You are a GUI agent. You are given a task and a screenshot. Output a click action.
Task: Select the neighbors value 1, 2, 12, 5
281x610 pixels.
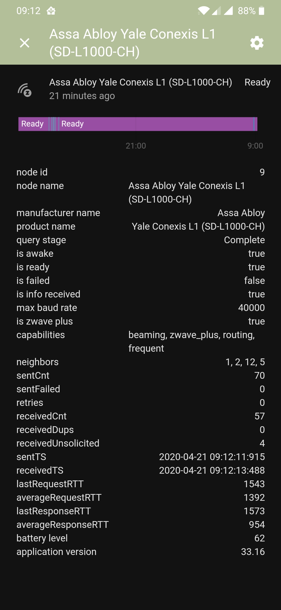pos(245,362)
